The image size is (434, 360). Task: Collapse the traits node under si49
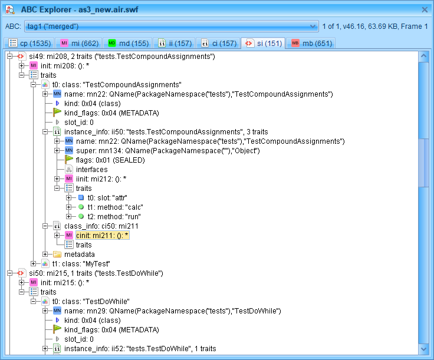[x=22, y=75]
